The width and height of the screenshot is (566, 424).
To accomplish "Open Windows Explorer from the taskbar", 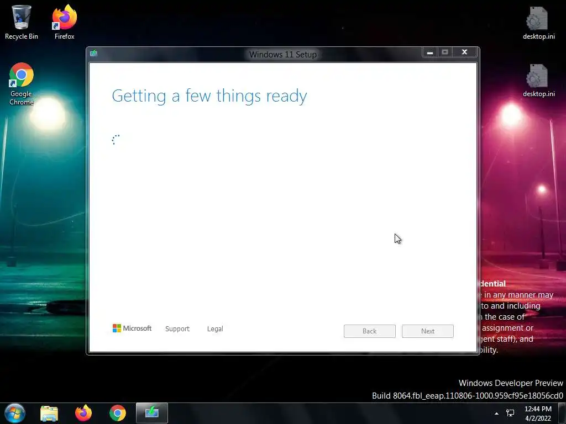I will tap(49, 413).
